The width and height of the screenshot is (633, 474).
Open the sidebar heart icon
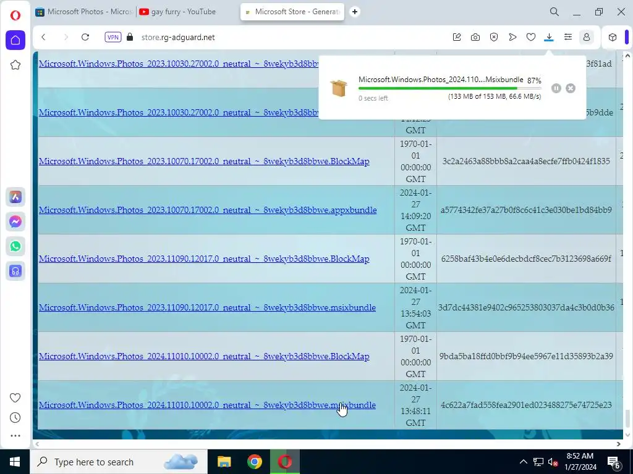click(x=15, y=398)
